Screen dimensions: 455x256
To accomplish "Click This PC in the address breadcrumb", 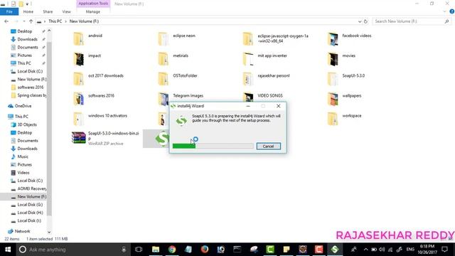I will (55, 21).
